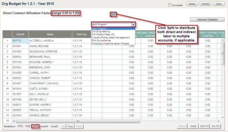Click the Name column header
Viewport: 228px width, 132px height.
point(50,34)
